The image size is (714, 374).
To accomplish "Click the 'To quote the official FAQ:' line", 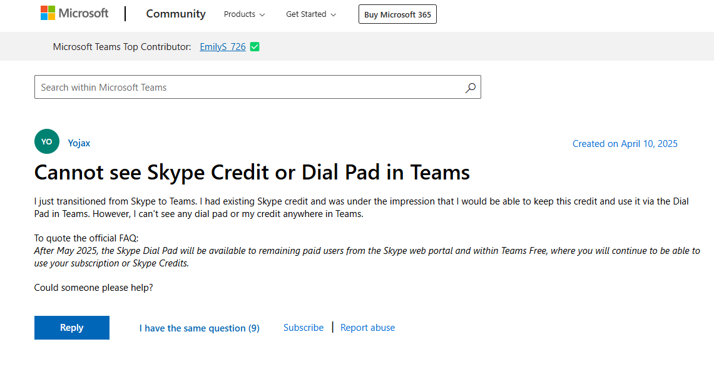I will 86,238.
